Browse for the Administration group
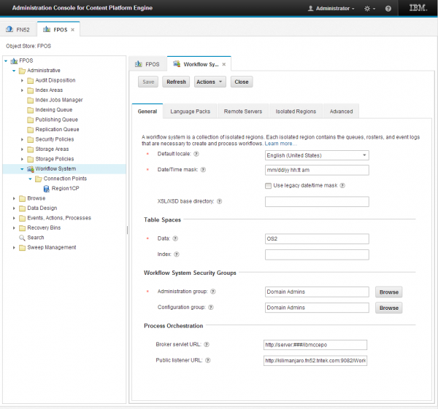The width and height of the screenshot is (438, 409). [x=389, y=292]
